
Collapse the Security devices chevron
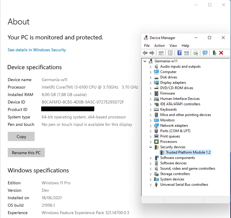(150, 147)
